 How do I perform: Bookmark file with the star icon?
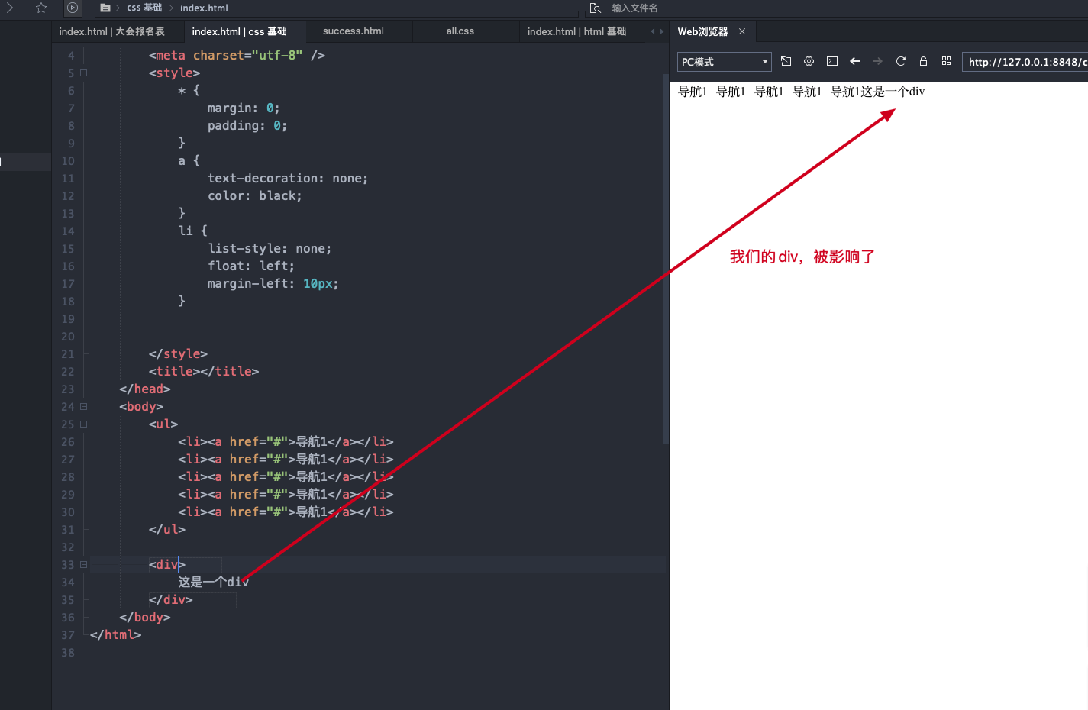(41, 8)
